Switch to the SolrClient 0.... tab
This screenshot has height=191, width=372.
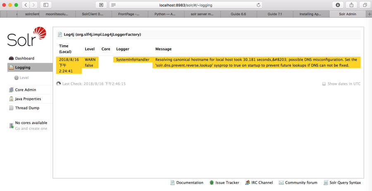click(93, 14)
